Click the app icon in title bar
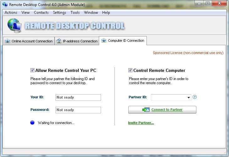Image resolution: width=229 pixels, height=157 pixels. tap(5, 4)
